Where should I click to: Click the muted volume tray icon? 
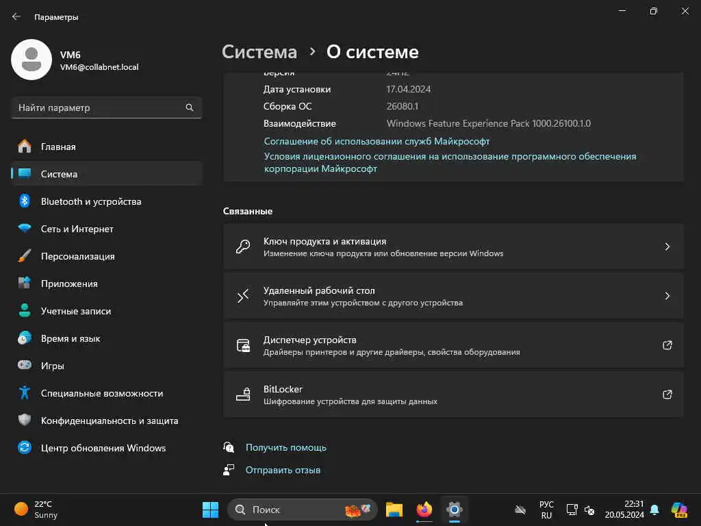(589, 510)
